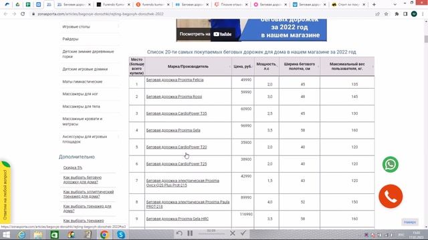Open File Explorer from taskbar
This screenshot has height=240, width=428.
pos(38,235)
